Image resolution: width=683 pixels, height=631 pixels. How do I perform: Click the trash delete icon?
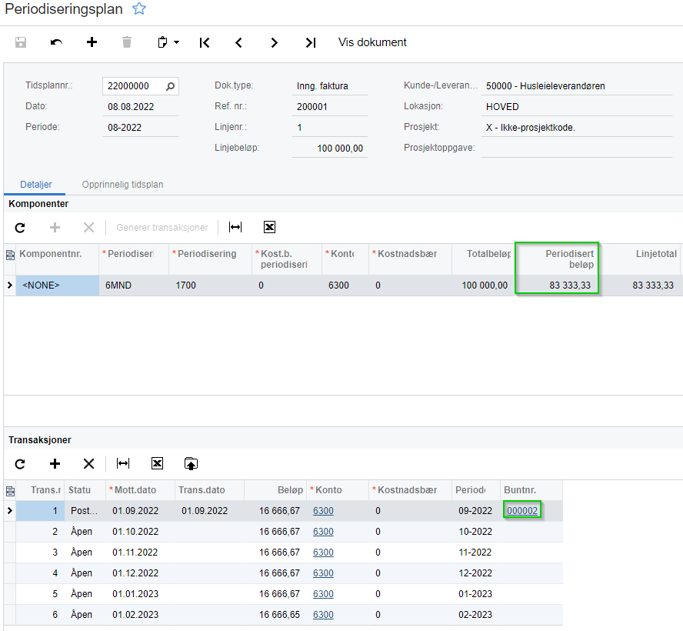[127, 42]
